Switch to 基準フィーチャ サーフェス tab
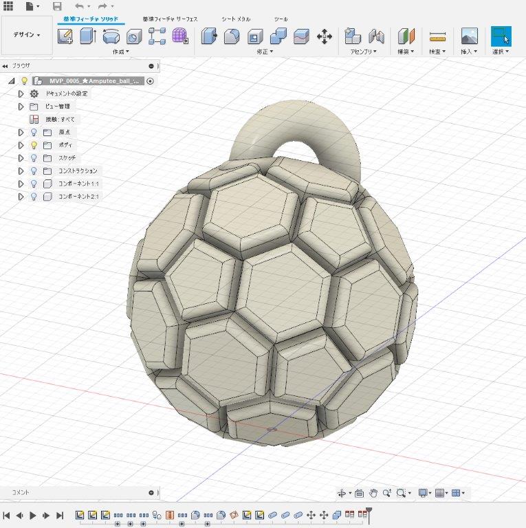Viewport: 526px width, 528px height. tap(170, 19)
